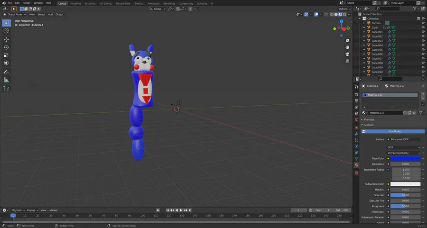Open the World properties tab

click(356, 120)
